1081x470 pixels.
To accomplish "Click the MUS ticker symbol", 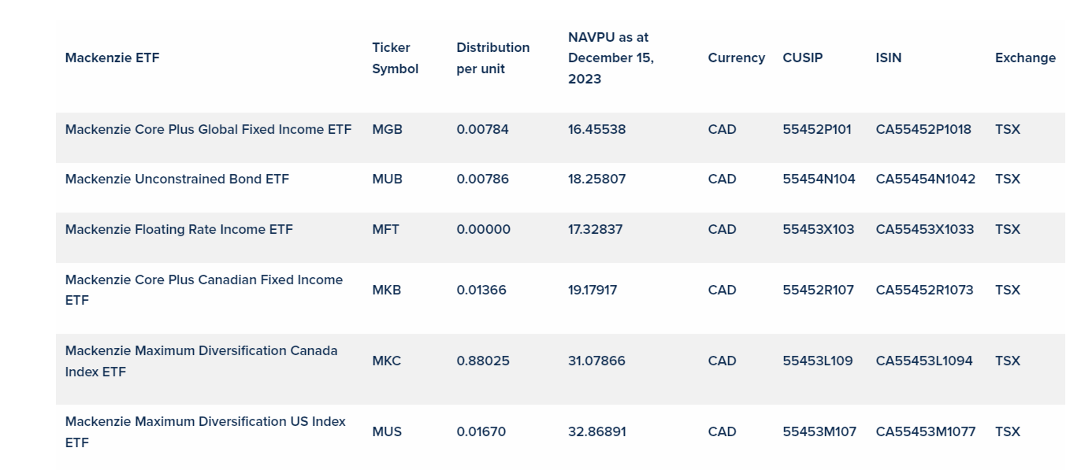I will click(386, 431).
